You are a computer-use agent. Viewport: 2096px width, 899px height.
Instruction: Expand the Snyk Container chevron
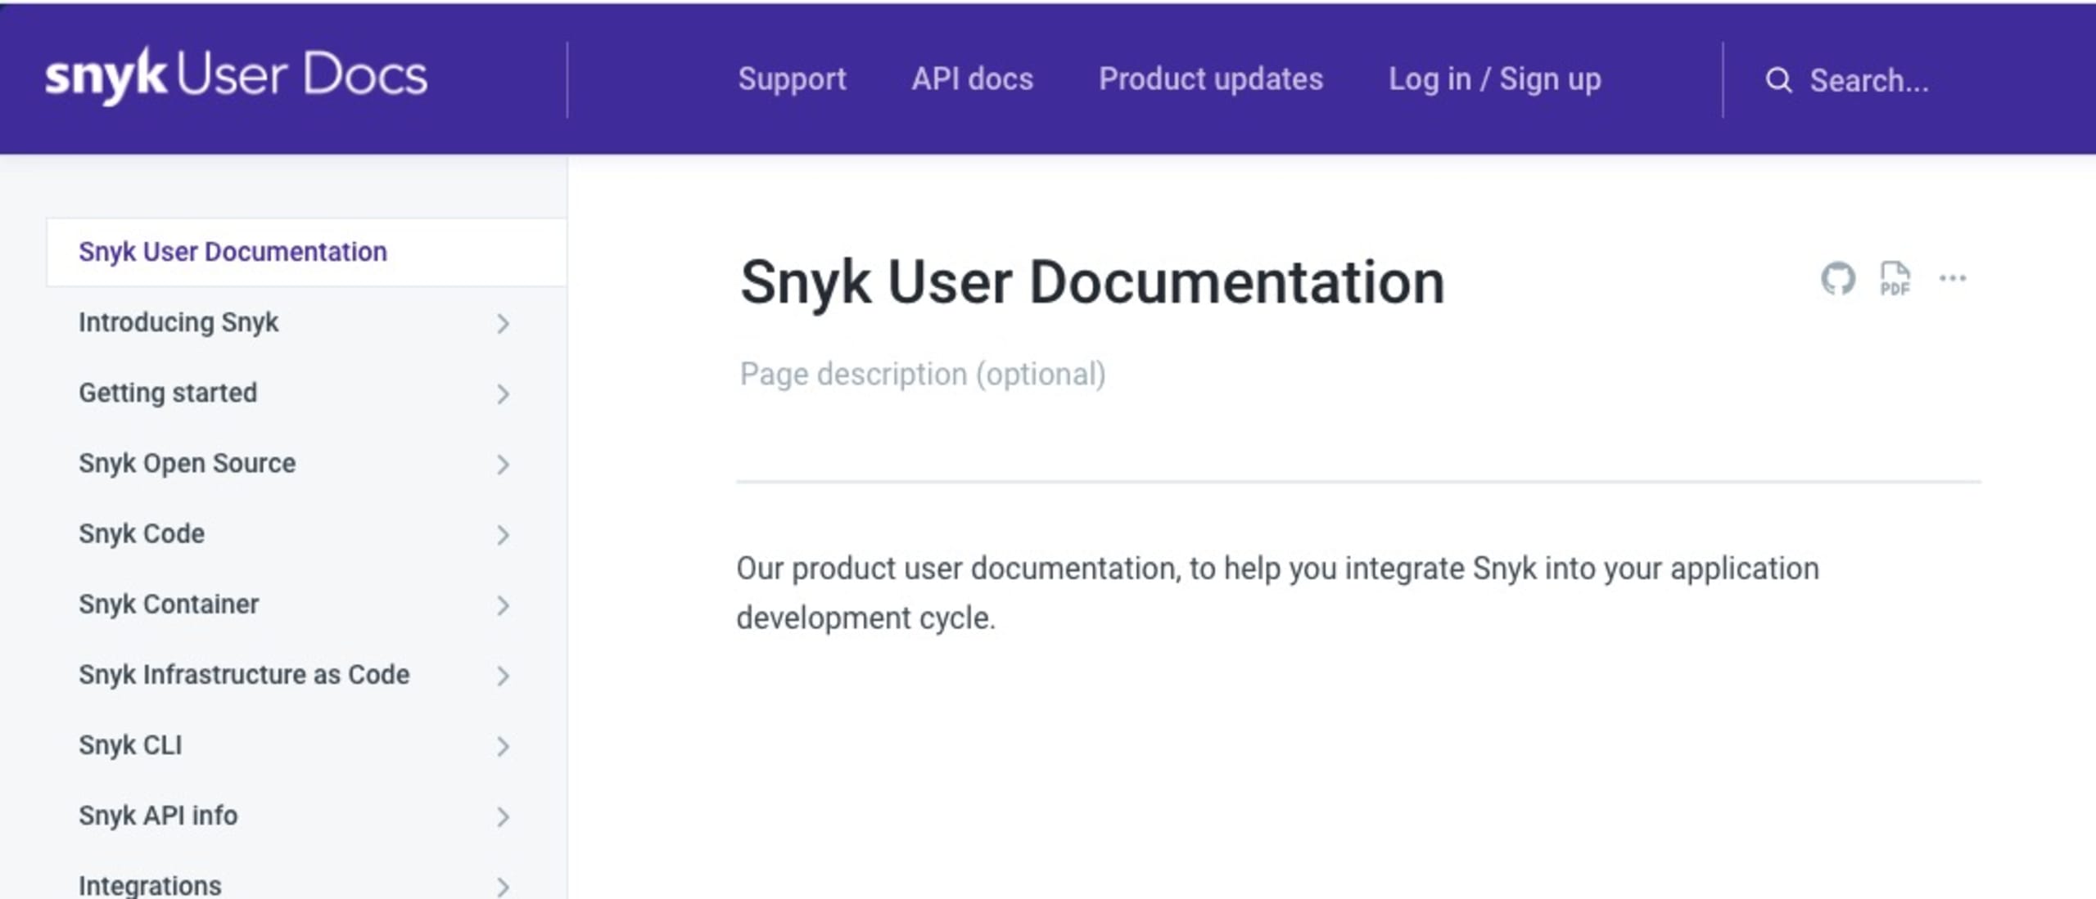[x=503, y=605]
